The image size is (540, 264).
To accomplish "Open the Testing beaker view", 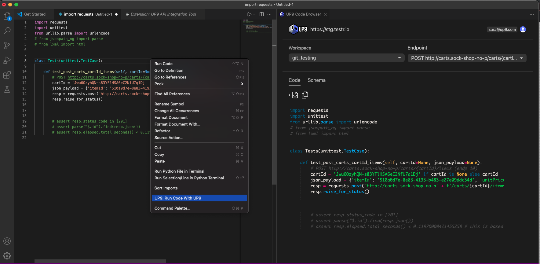I will (7, 90).
